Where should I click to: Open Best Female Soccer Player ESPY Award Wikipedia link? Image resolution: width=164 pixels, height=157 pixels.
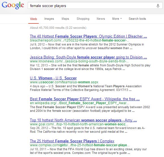[85, 99]
